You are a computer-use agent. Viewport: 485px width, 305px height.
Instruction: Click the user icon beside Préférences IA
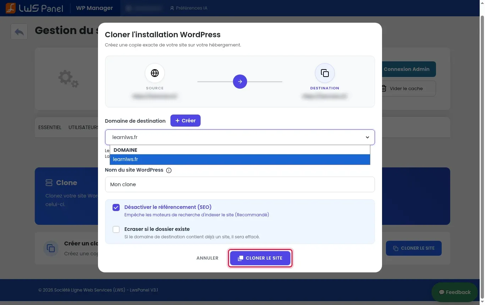(x=172, y=8)
